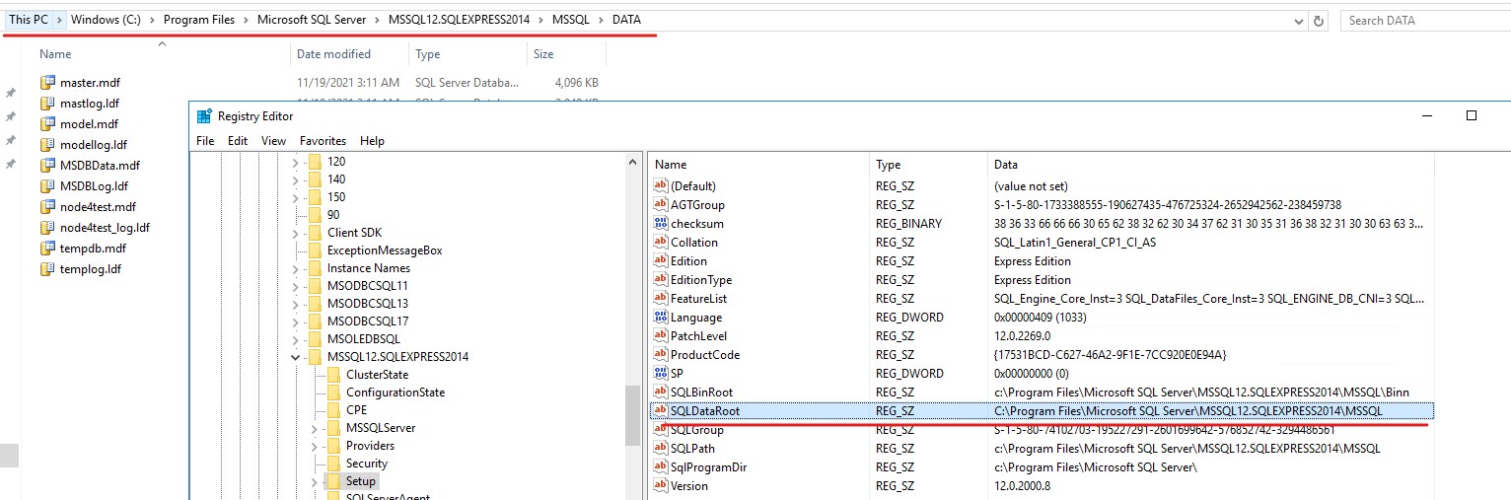Click the node4test.mdf file icon
The width and height of the screenshot is (1511, 500).
pyautogui.click(x=46, y=207)
